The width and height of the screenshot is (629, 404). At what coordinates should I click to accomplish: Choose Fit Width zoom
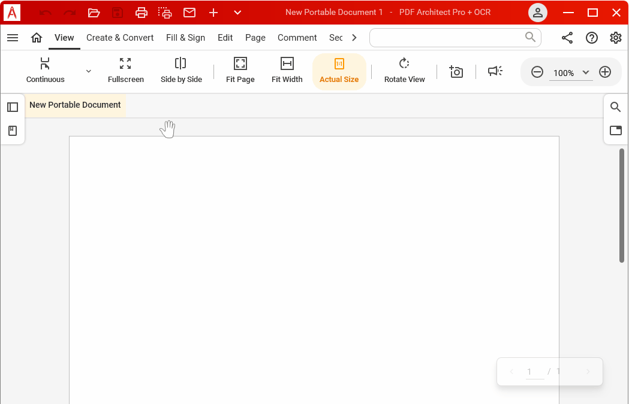tap(287, 71)
